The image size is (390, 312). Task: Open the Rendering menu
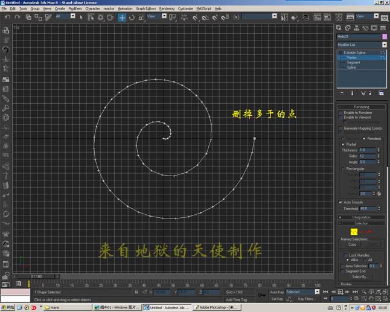tap(167, 8)
